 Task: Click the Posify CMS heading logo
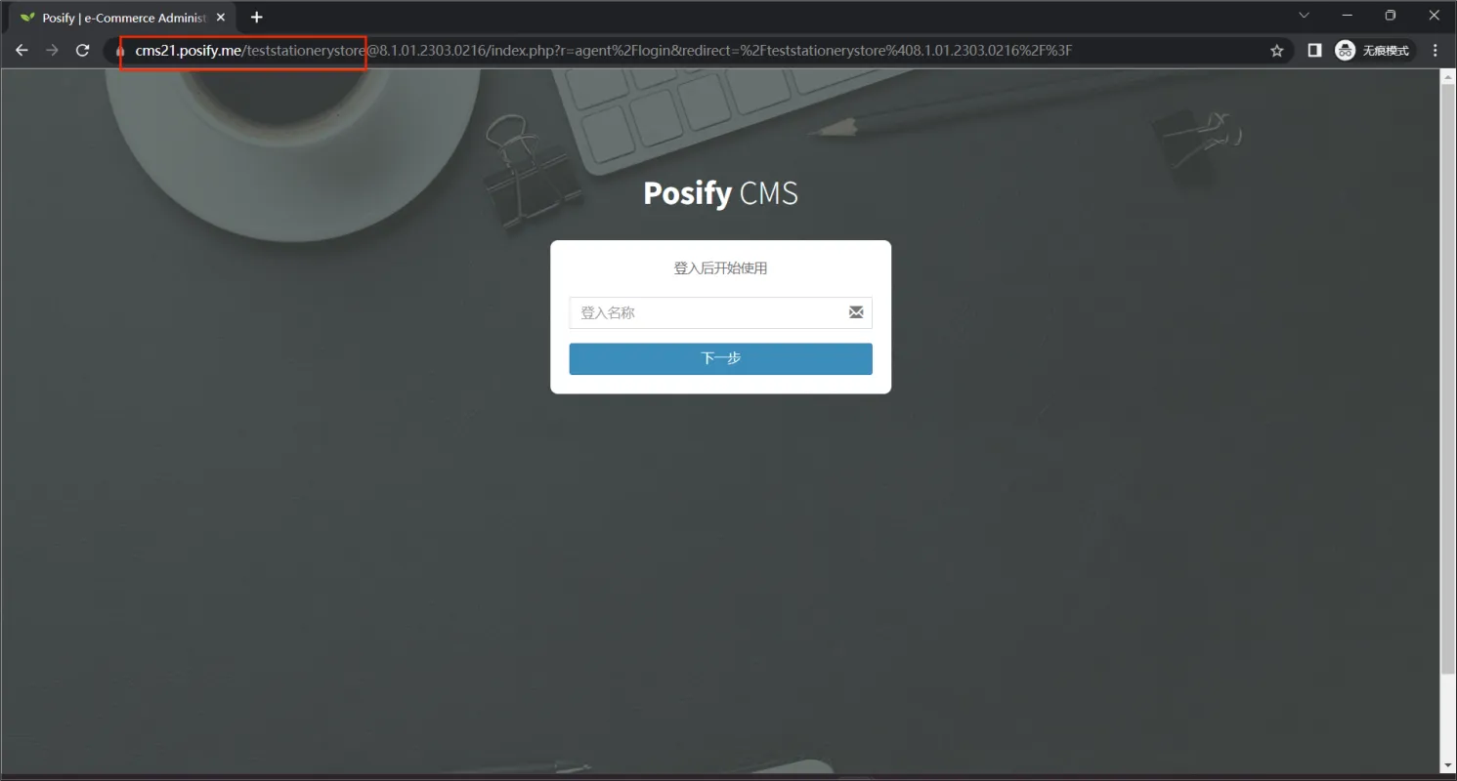point(720,193)
